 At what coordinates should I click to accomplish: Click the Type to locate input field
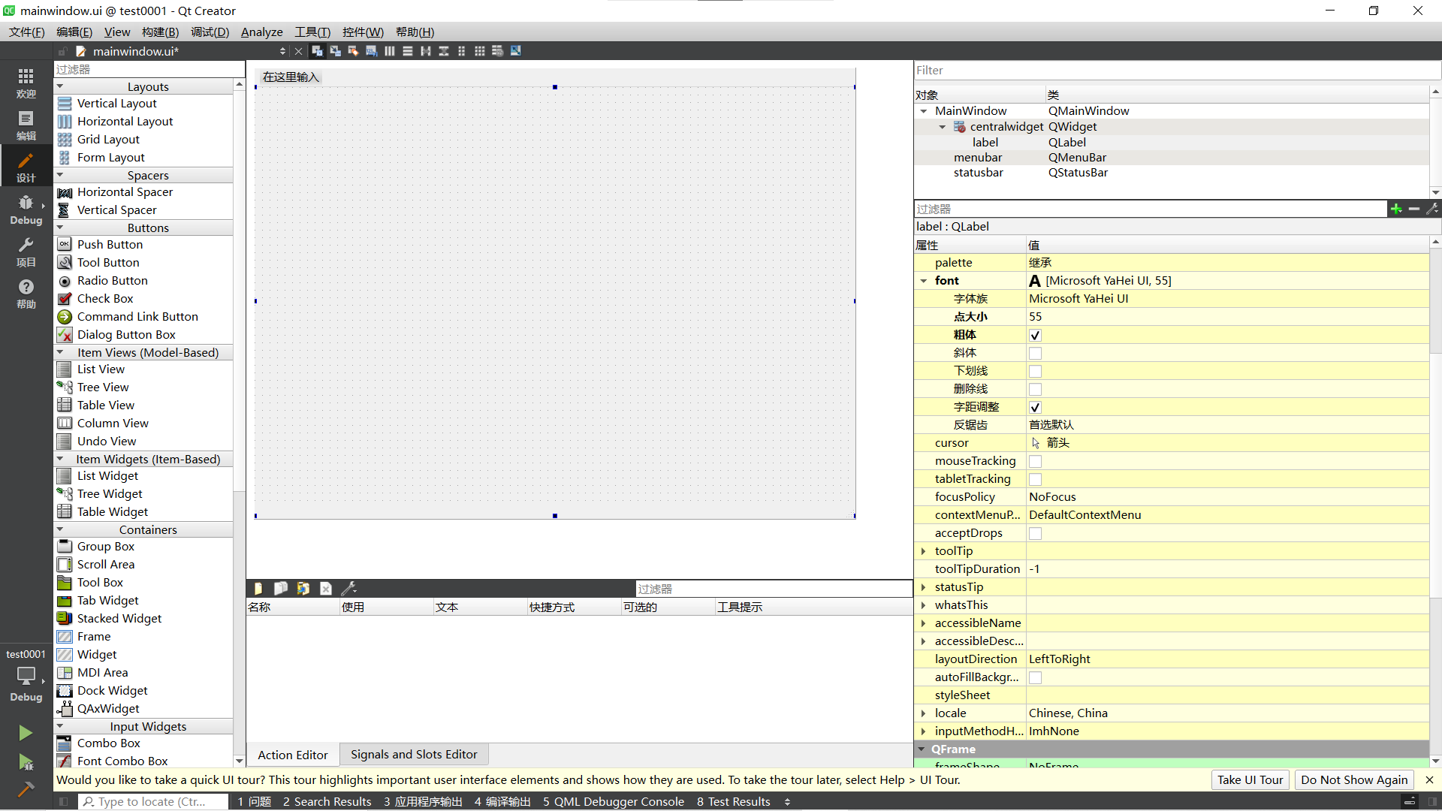click(154, 801)
